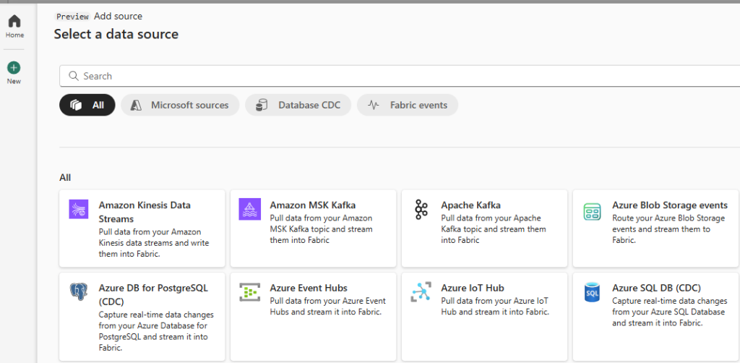Click the Azure icon on Microsoft sources

pyautogui.click(x=137, y=106)
